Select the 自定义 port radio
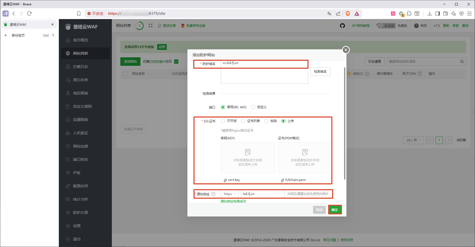This screenshot has width=475, height=247. tap(253, 107)
